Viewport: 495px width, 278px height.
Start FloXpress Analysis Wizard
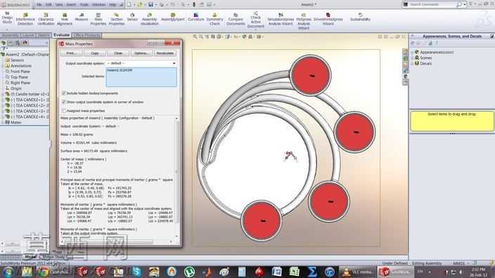tap(304, 21)
